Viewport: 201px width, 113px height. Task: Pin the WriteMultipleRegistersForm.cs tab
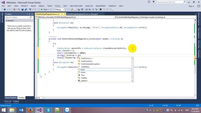click(x=62, y=14)
